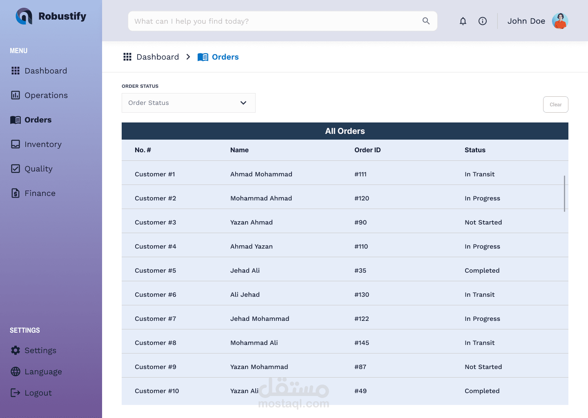Screen dimensions: 588x418
Task: Open the Quality menu item
Action: point(38,169)
